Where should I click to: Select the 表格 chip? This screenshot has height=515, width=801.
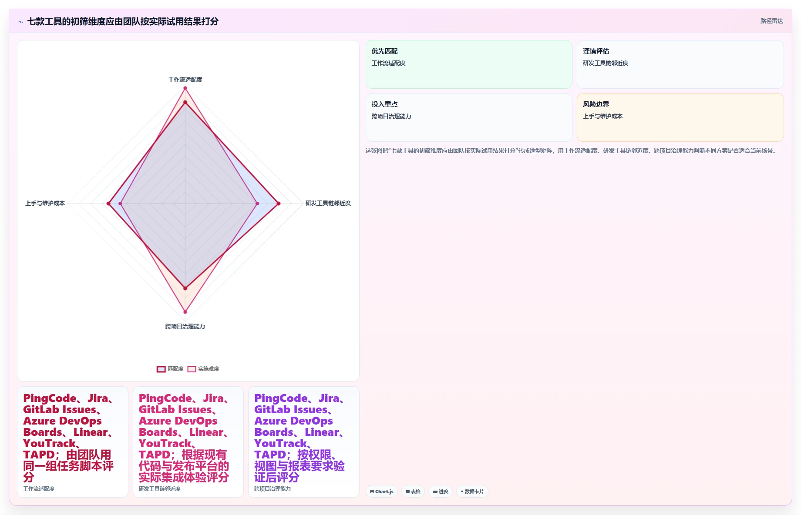coord(413,492)
